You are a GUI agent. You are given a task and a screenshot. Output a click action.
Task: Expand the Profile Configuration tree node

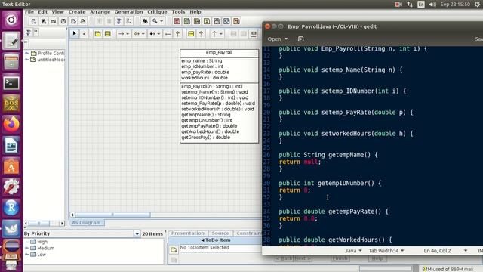[27, 54]
